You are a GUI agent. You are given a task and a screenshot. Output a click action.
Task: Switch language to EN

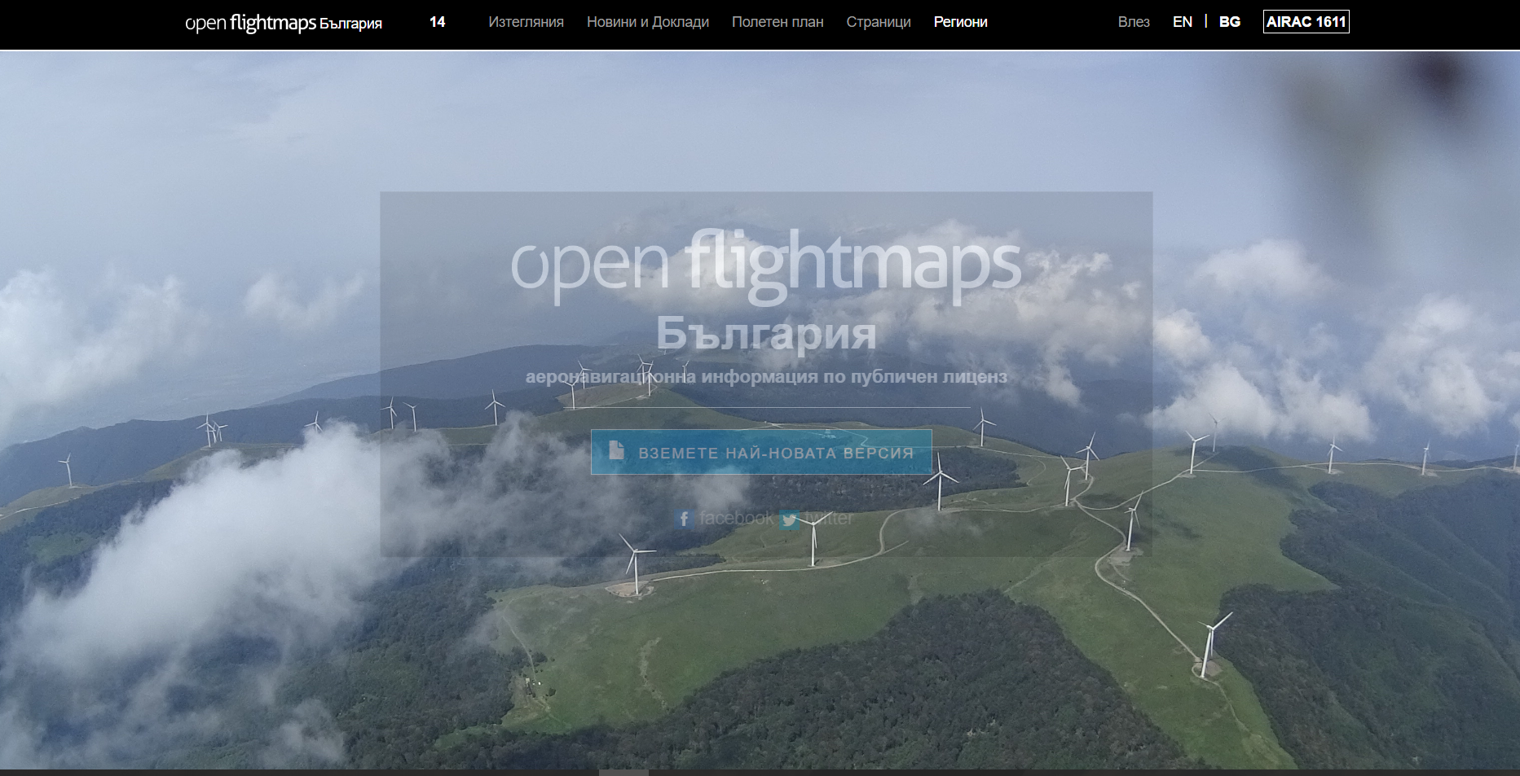tap(1182, 22)
